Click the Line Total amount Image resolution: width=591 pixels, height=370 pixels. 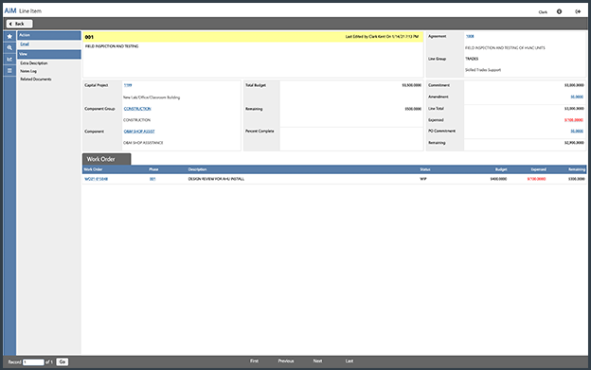coord(574,109)
